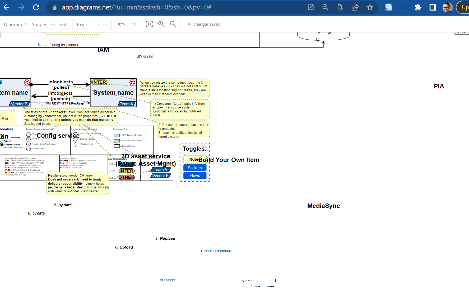The image size is (469, 304).
Task: Select '1. Replace' label
Action: (165, 239)
